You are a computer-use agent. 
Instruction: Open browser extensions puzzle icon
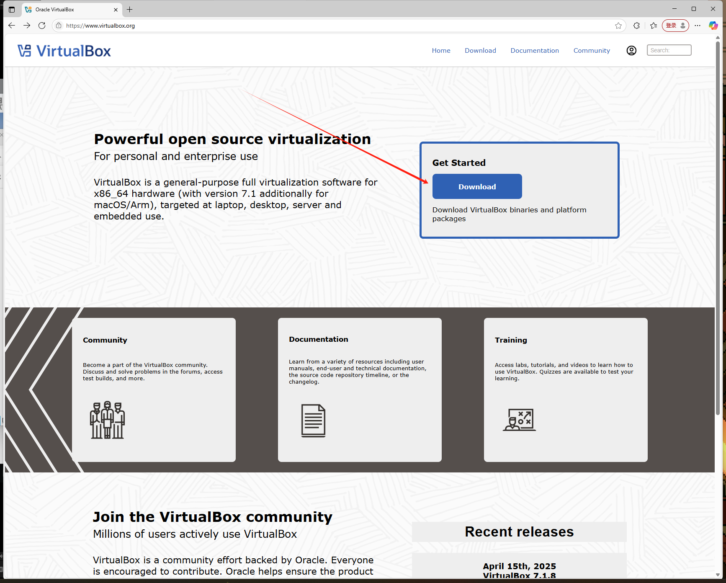(x=636, y=26)
